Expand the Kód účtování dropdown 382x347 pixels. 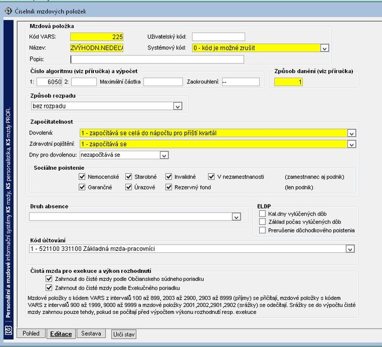pyautogui.click(x=350, y=249)
